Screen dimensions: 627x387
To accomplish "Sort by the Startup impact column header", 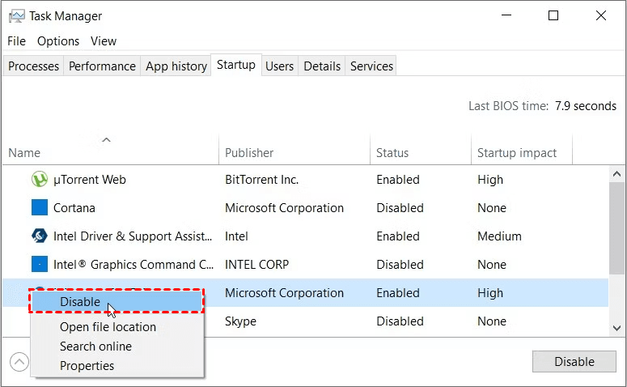I will coord(517,153).
